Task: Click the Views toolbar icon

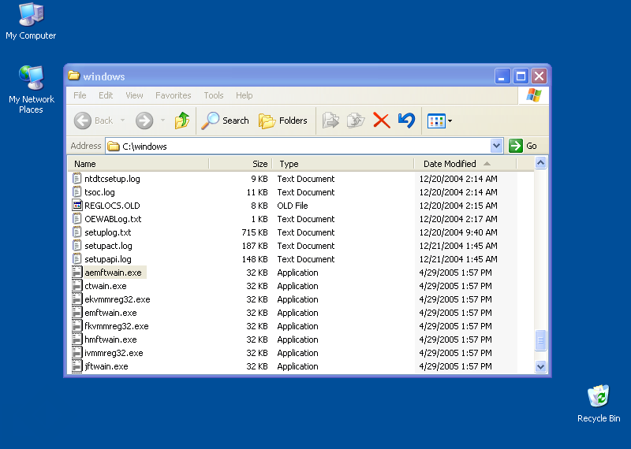Action: coord(436,121)
